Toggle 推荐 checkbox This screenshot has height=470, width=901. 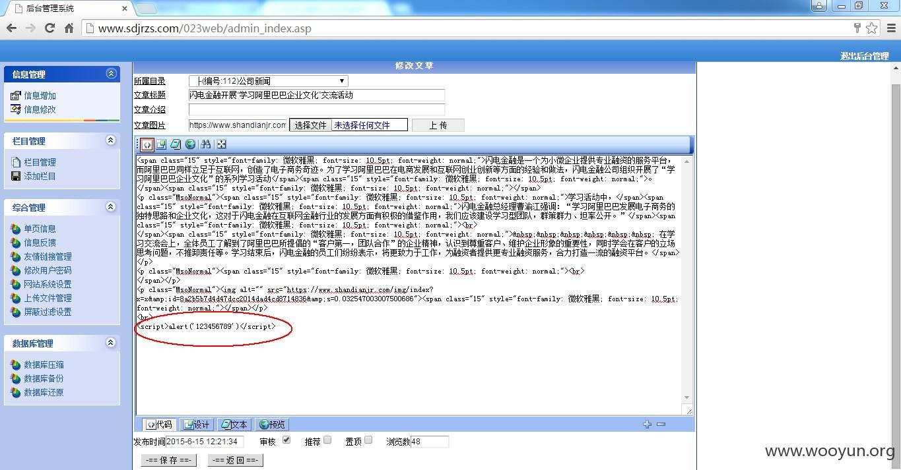(327, 440)
